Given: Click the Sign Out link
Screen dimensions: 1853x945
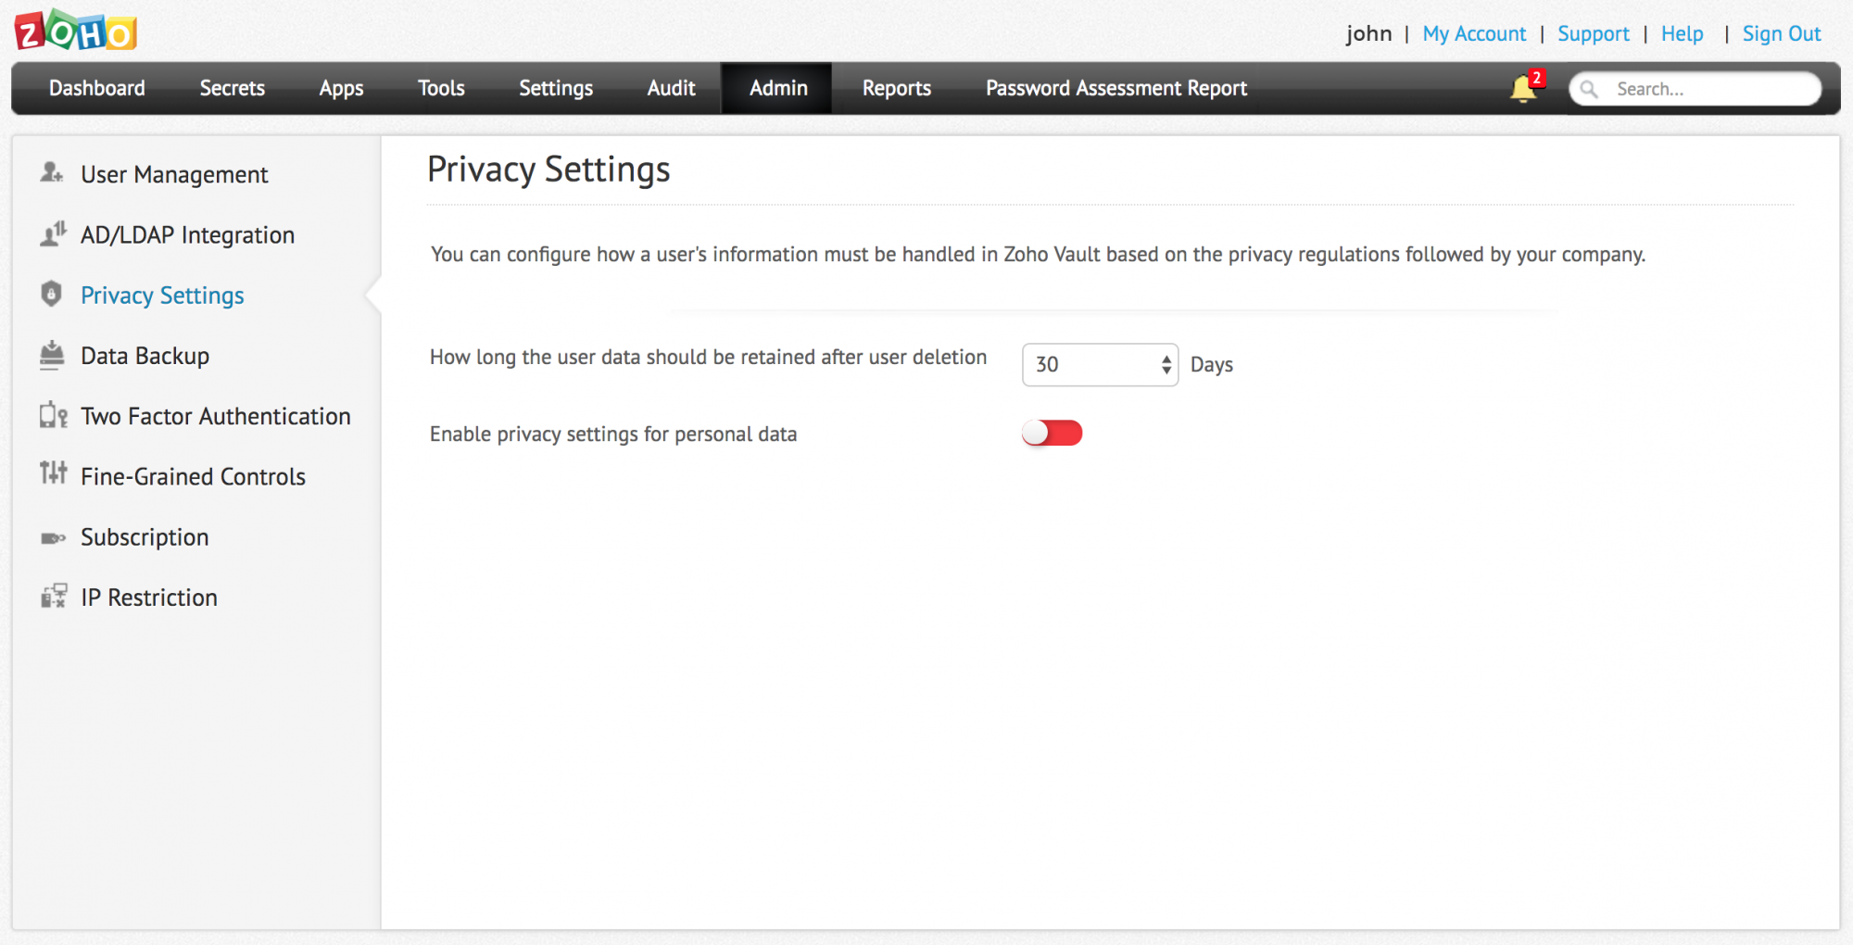Looking at the screenshot, I should coord(1781,34).
